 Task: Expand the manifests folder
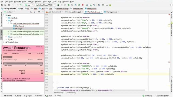pos(6,18)
